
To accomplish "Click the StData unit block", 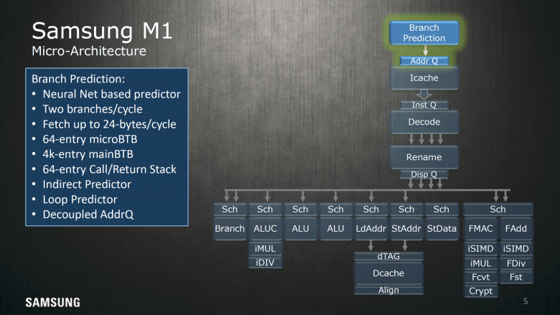I will click(x=442, y=228).
